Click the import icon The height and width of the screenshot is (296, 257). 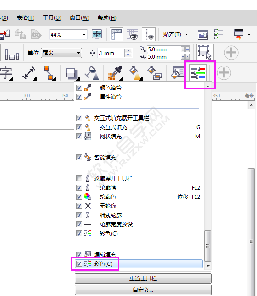point(5,34)
